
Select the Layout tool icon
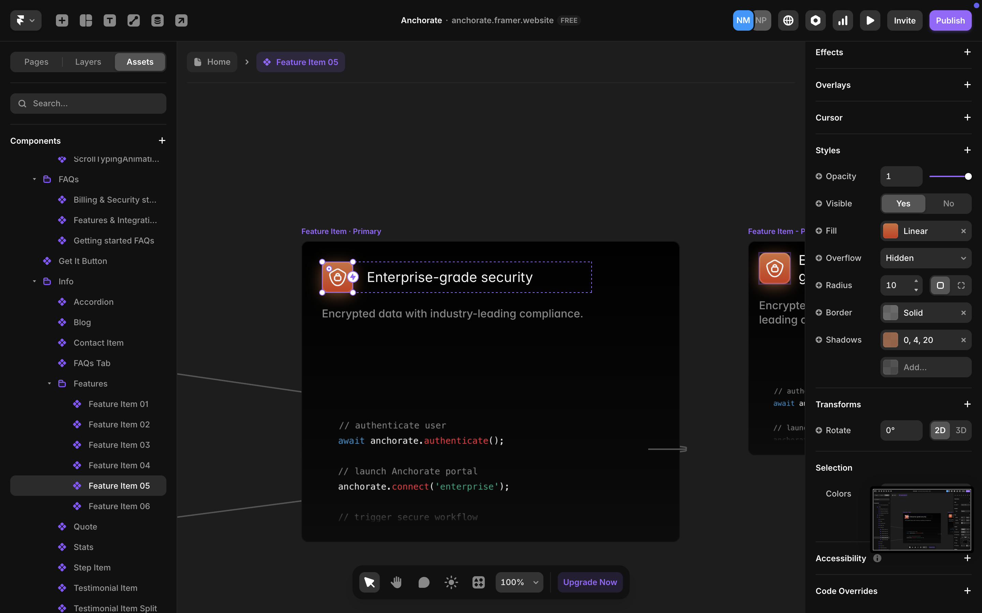point(86,20)
